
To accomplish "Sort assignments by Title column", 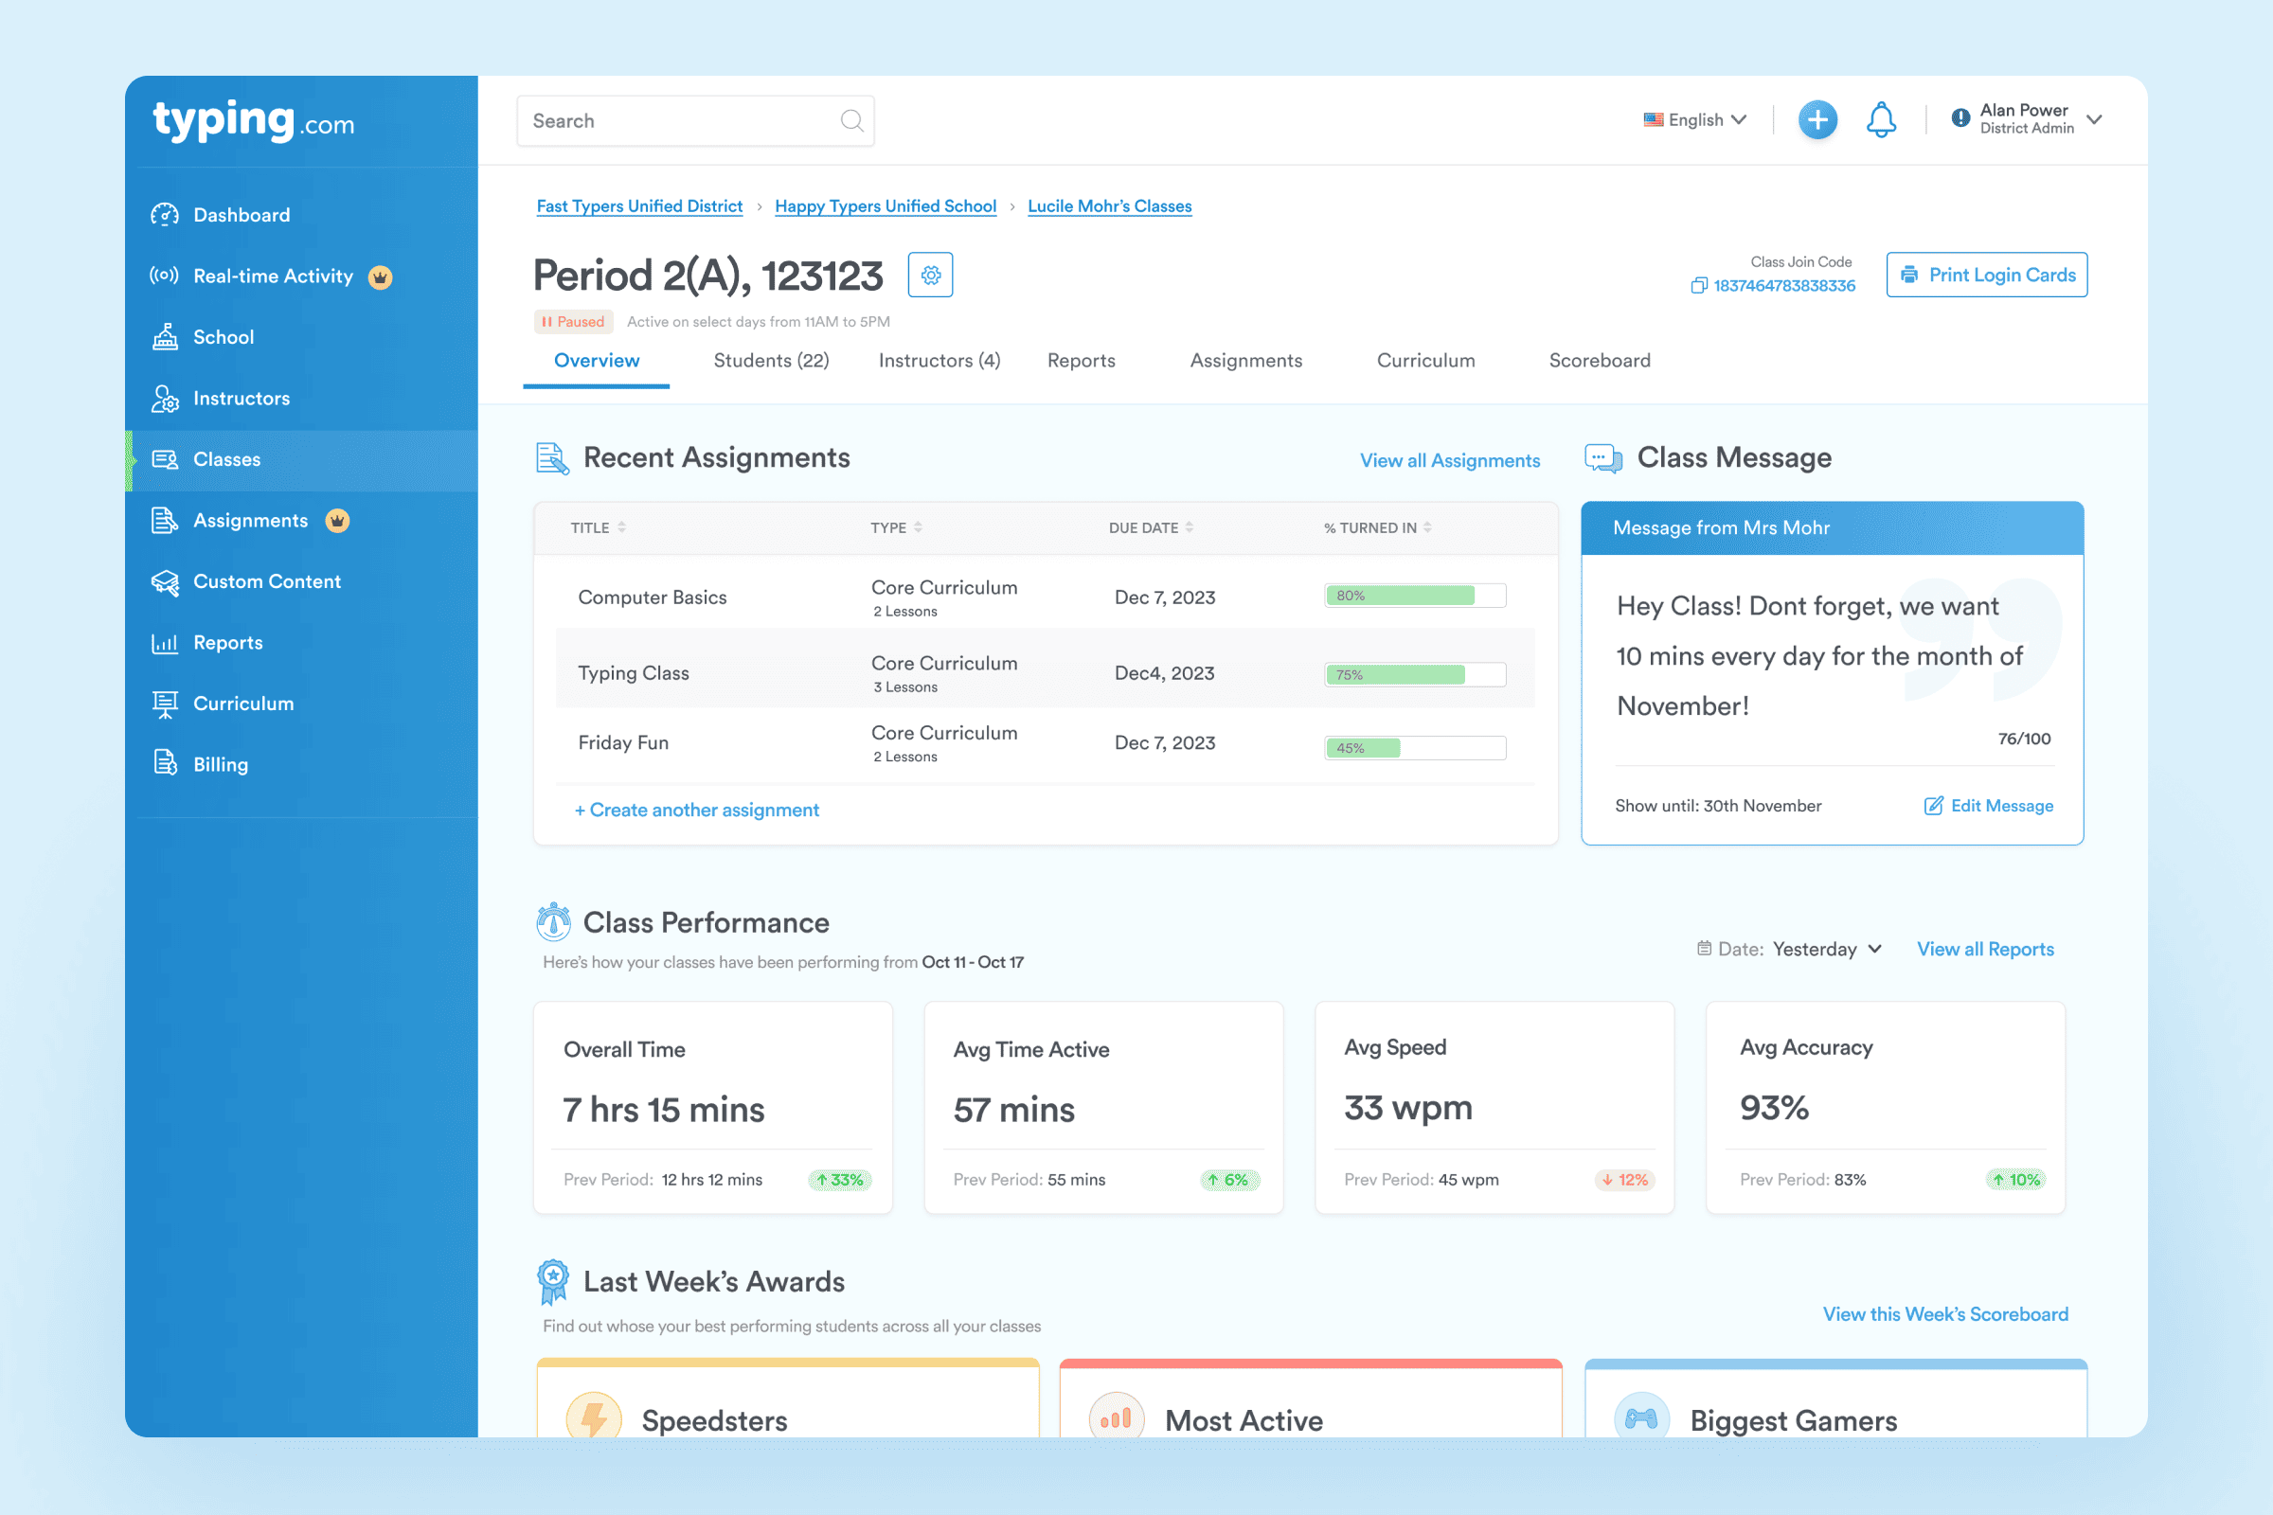I will point(599,527).
